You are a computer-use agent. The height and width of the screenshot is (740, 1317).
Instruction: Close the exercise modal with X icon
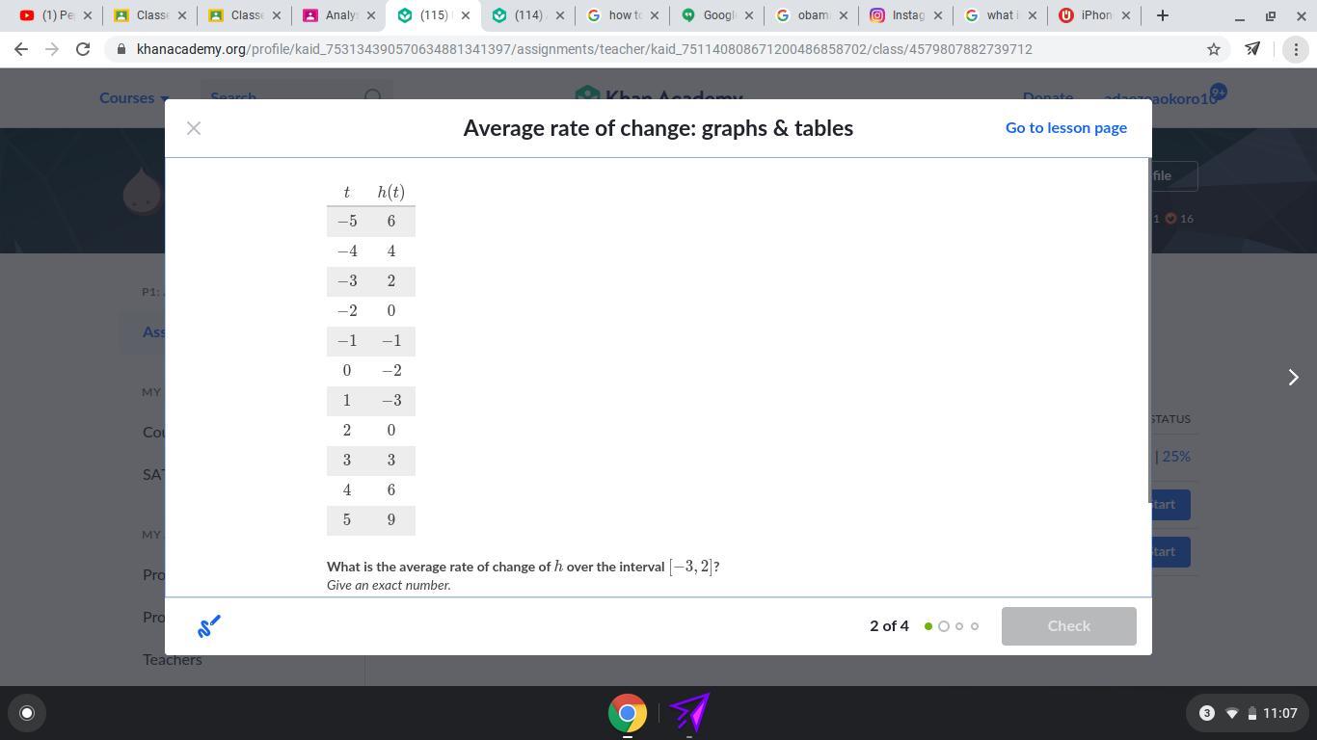click(x=194, y=128)
